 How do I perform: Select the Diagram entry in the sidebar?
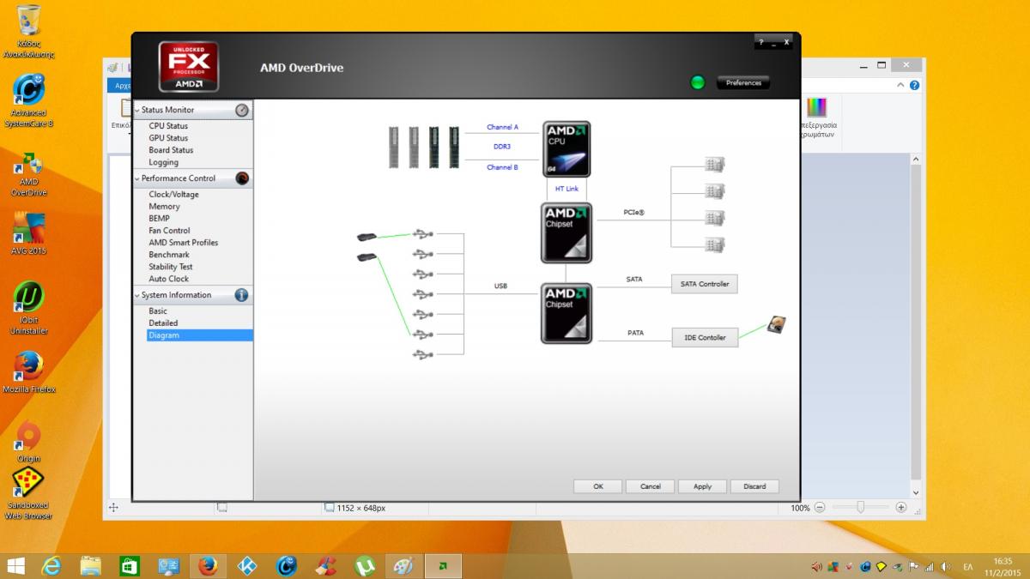(x=200, y=335)
